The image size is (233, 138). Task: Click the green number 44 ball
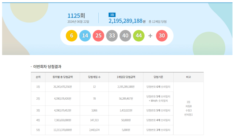tap(139, 35)
